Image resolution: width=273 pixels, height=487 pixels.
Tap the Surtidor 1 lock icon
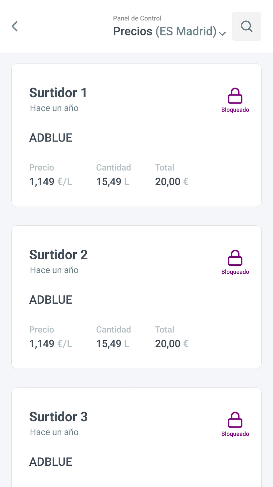point(235,96)
